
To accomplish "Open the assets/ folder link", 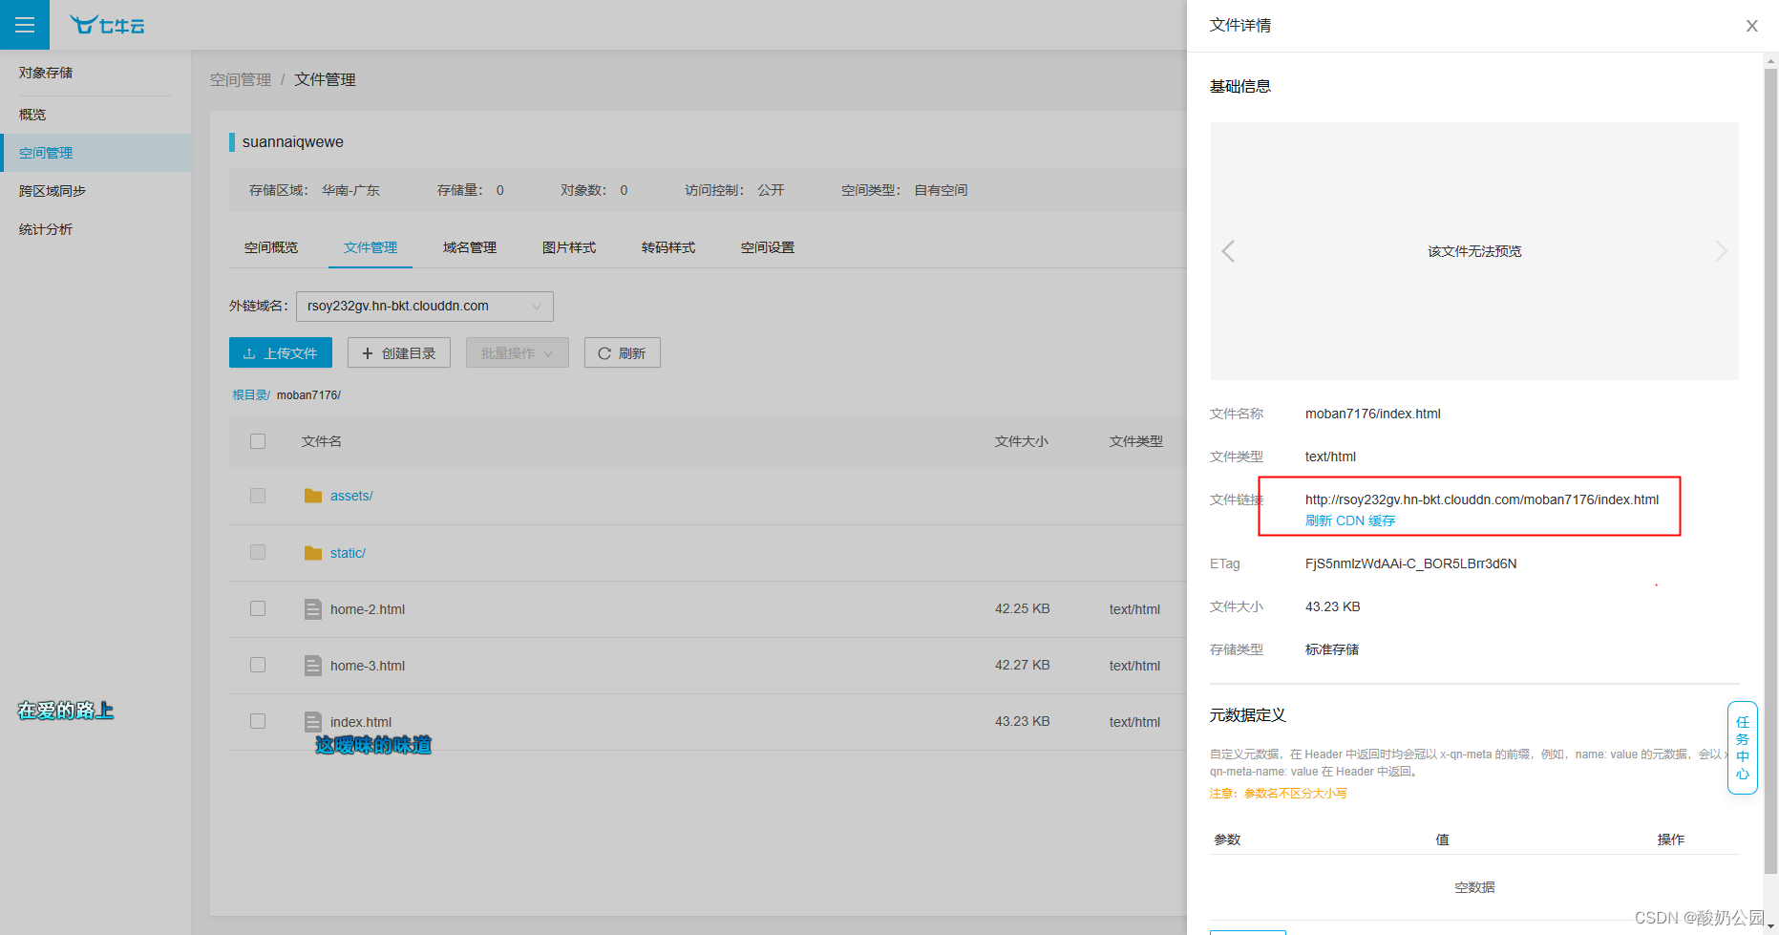I will click(x=351, y=496).
